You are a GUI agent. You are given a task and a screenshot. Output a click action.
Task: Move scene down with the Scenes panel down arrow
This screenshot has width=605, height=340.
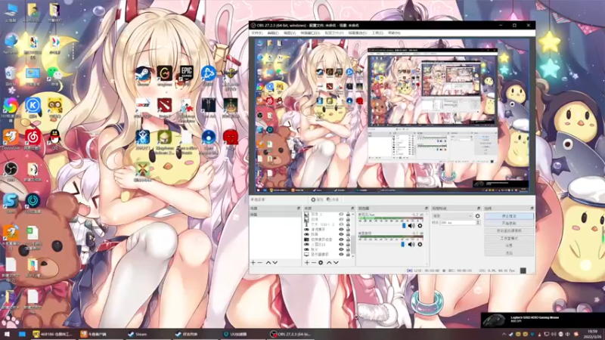(x=275, y=262)
